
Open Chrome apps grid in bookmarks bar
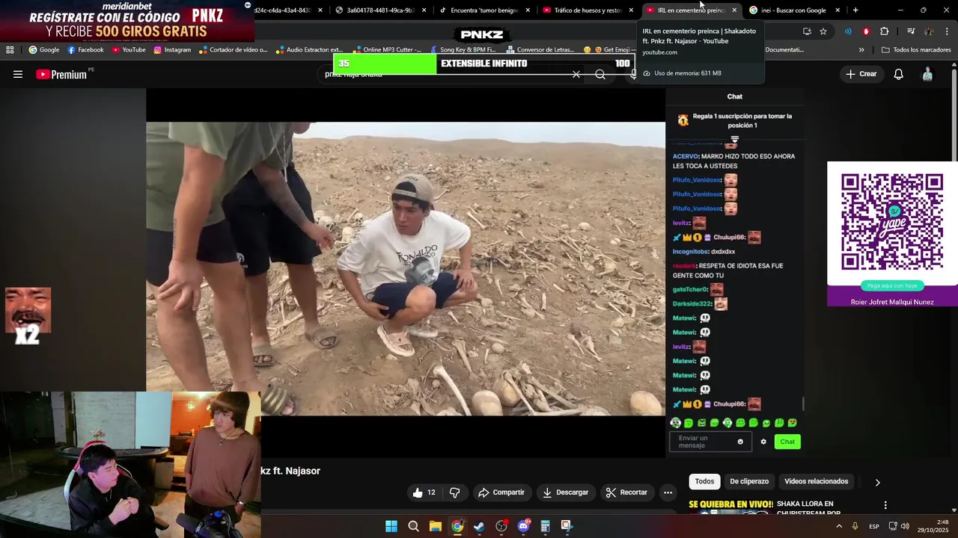point(10,50)
